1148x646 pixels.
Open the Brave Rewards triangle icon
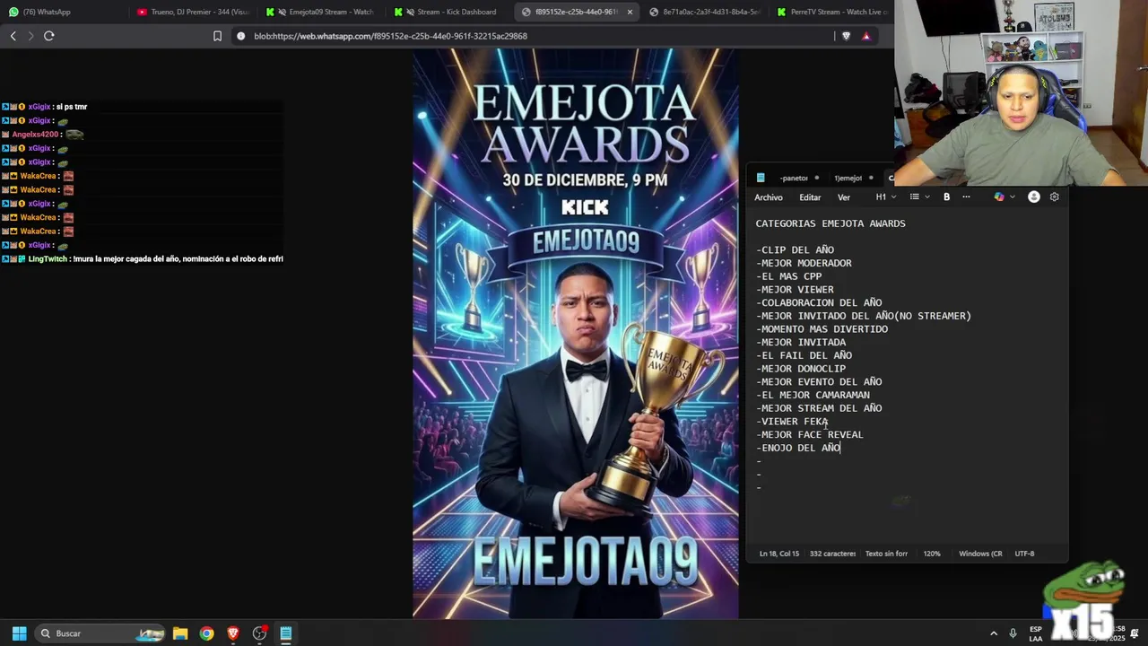pyautogui.click(x=866, y=36)
